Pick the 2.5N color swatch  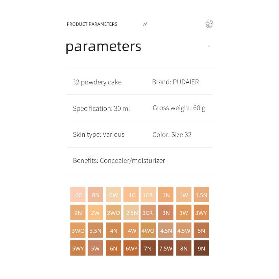point(131,213)
